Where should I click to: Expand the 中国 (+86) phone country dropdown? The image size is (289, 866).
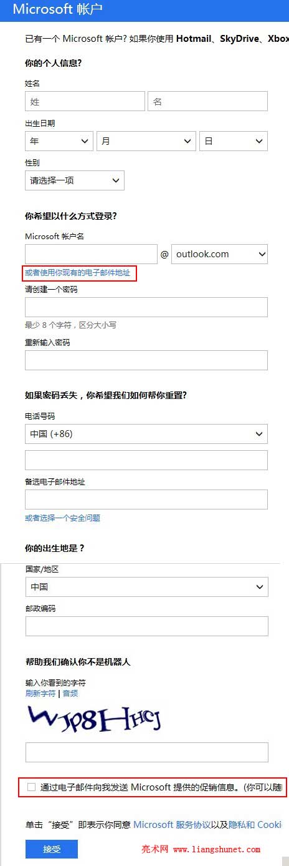[146, 434]
